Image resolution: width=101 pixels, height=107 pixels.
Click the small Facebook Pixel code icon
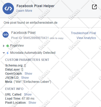[x=6, y=35]
